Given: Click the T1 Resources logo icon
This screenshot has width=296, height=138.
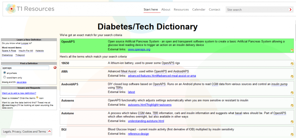Looking at the screenshot, I should (x=11, y=9).
